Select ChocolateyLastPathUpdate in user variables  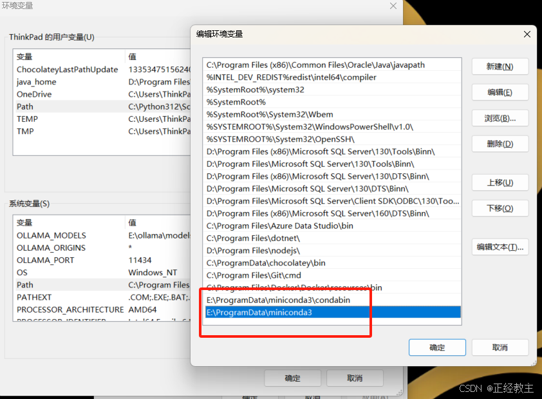pyautogui.click(x=102, y=70)
